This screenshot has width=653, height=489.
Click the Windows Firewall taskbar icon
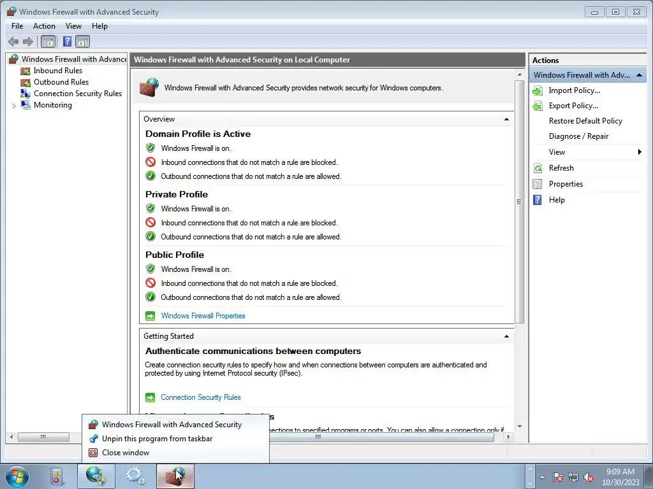(175, 476)
